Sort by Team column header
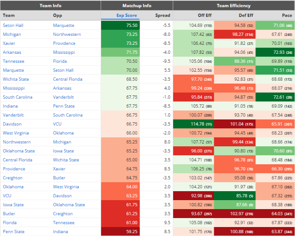This screenshot has height=236, width=295. point(8,16)
